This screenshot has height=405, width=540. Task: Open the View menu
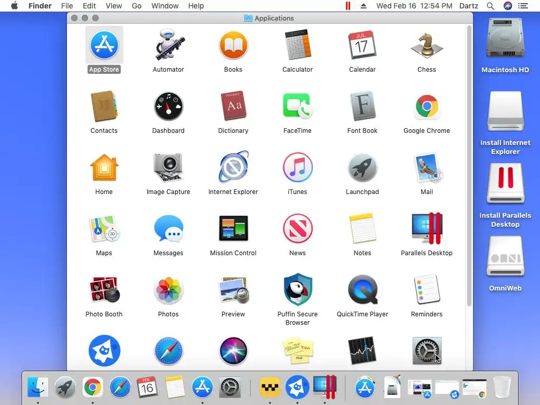tap(114, 6)
